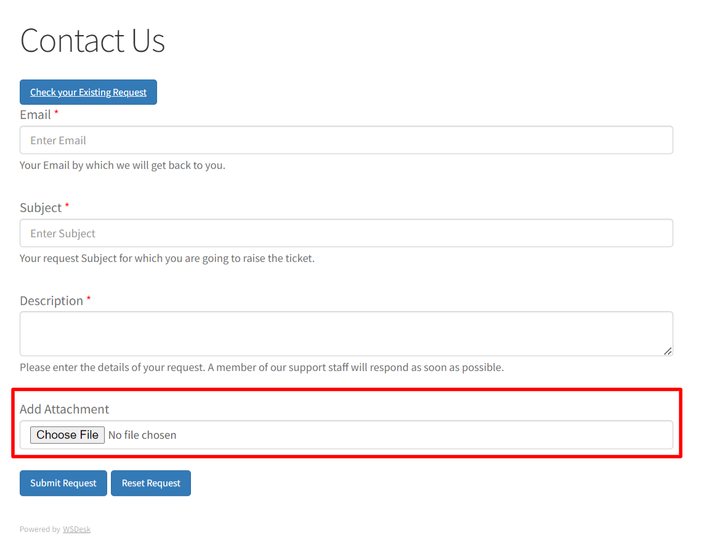Click inside the Description text area

346,333
